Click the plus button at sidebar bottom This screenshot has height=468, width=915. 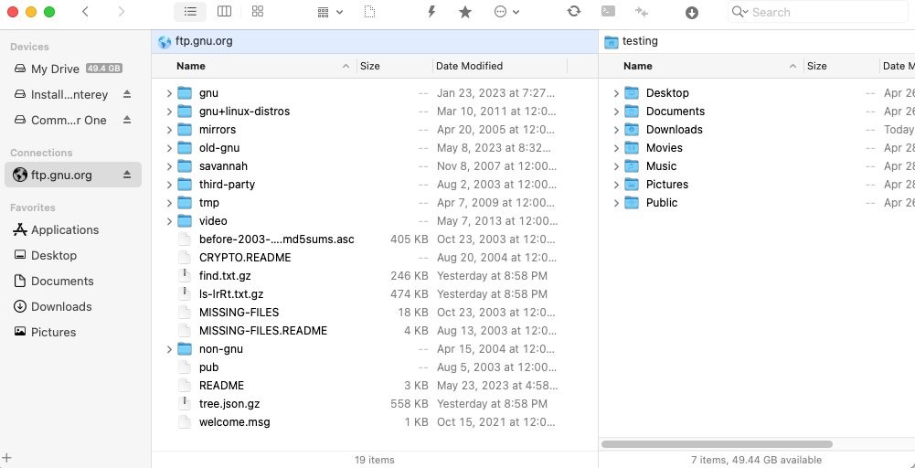[x=7, y=458]
